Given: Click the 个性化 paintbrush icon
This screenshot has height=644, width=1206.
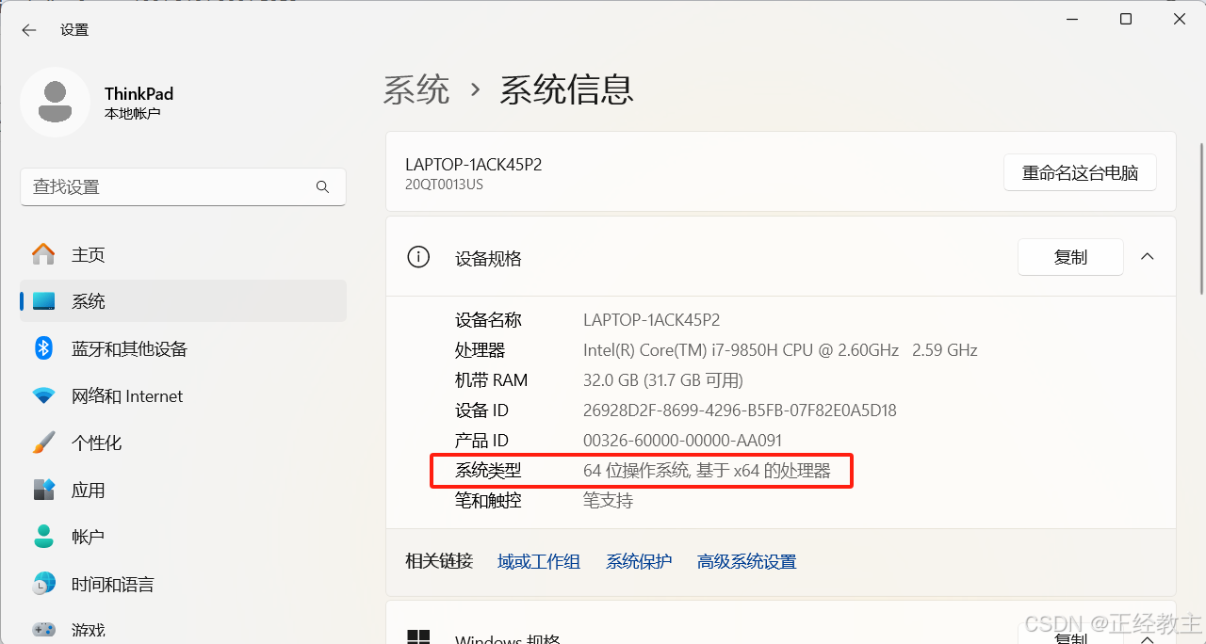Looking at the screenshot, I should [43, 443].
